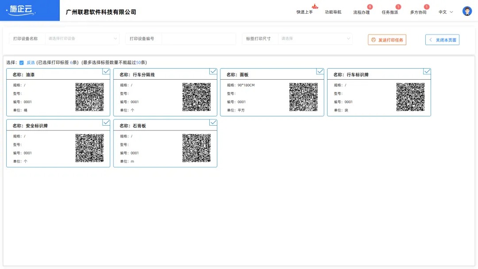The image size is (478, 269).
Task: Open the user avatar profile
Action: coord(467,11)
